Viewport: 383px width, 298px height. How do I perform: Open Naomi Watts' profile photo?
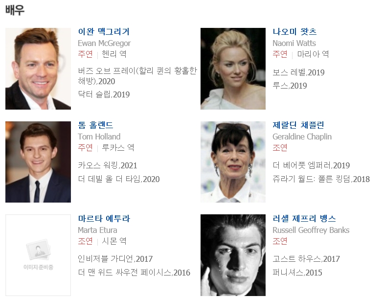click(x=233, y=69)
